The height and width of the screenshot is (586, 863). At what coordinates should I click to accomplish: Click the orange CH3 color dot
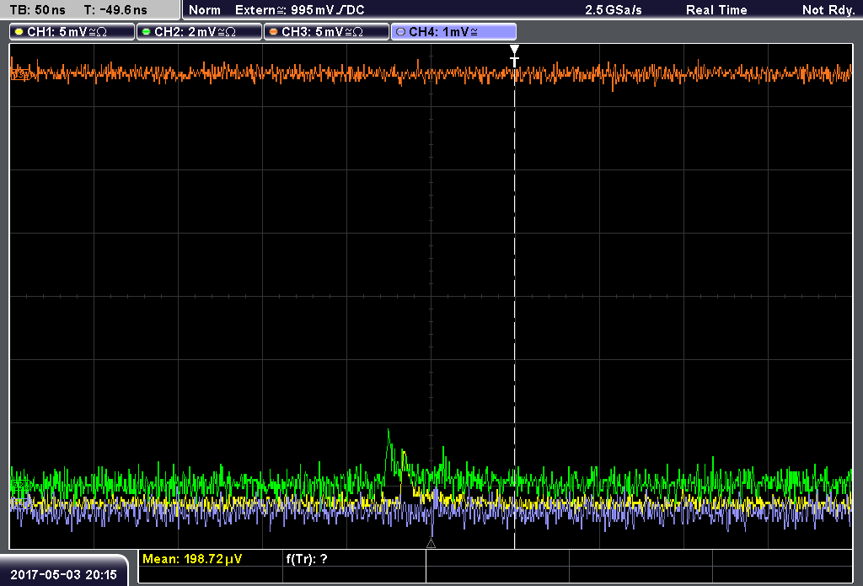(274, 32)
